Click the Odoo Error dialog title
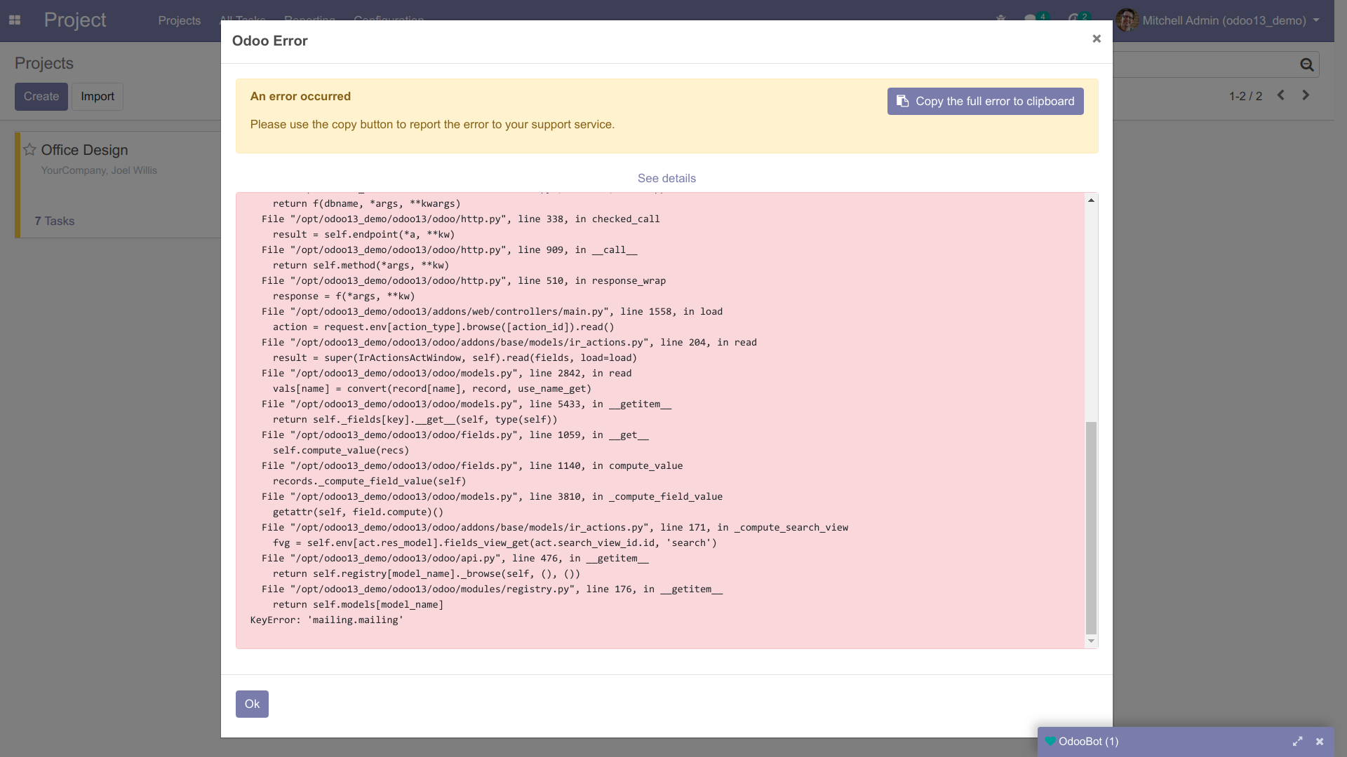Viewport: 1347px width, 757px height. [x=270, y=41]
